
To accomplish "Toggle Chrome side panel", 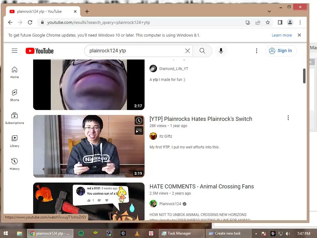I will [x=280, y=22].
